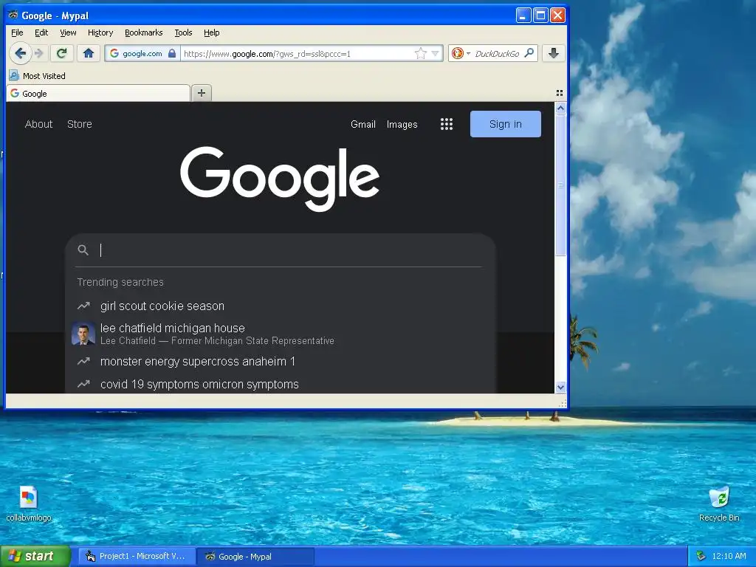756x567 pixels.
Task: Click the page scrollbar up arrow
Action: [560, 108]
